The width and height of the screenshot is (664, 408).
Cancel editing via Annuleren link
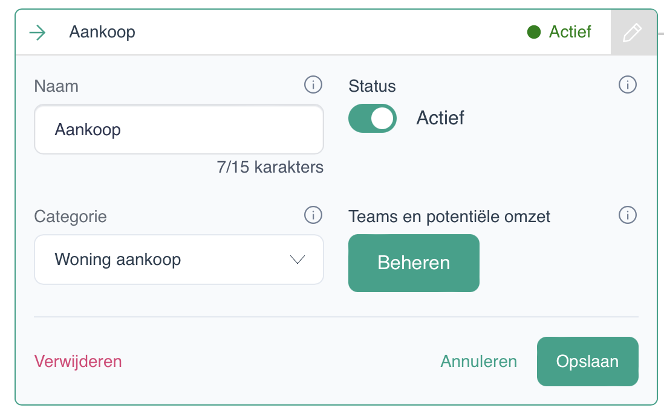[x=478, y=362]
